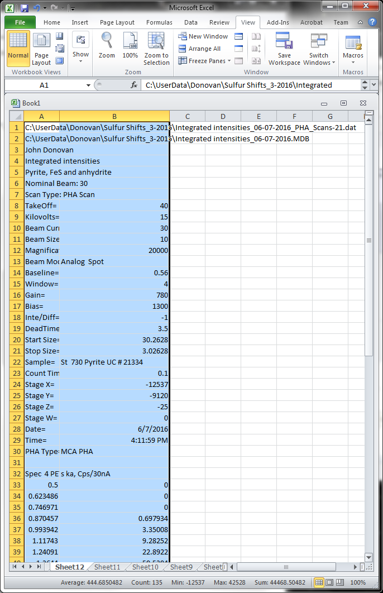The image size is (383, 593).
Task: Click the Zoom magnifier icon
Action: coord(107,42)
